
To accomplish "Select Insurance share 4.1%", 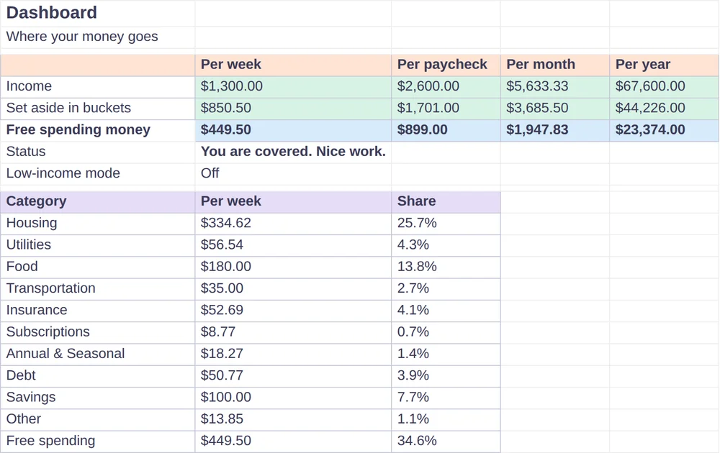I will click(x=446, y=311).
